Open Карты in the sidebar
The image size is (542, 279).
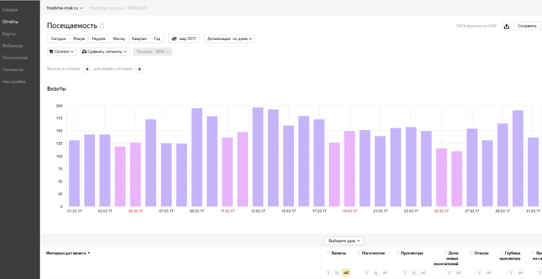[x=9, y=34]
